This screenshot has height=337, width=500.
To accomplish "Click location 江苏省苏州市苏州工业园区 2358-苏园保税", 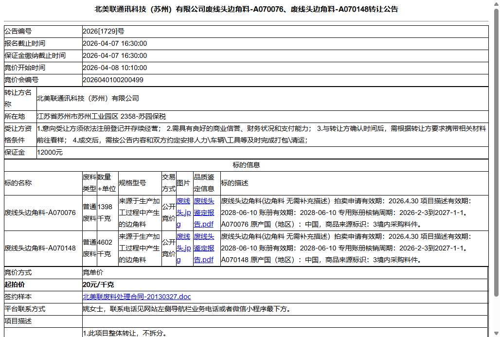I will (x=101, y=116).
